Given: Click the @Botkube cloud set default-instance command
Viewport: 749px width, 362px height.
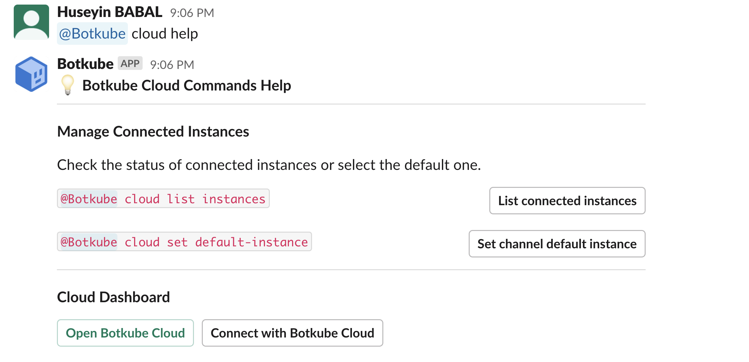Looking at the screenshot, I should click(x=184, y=243).
